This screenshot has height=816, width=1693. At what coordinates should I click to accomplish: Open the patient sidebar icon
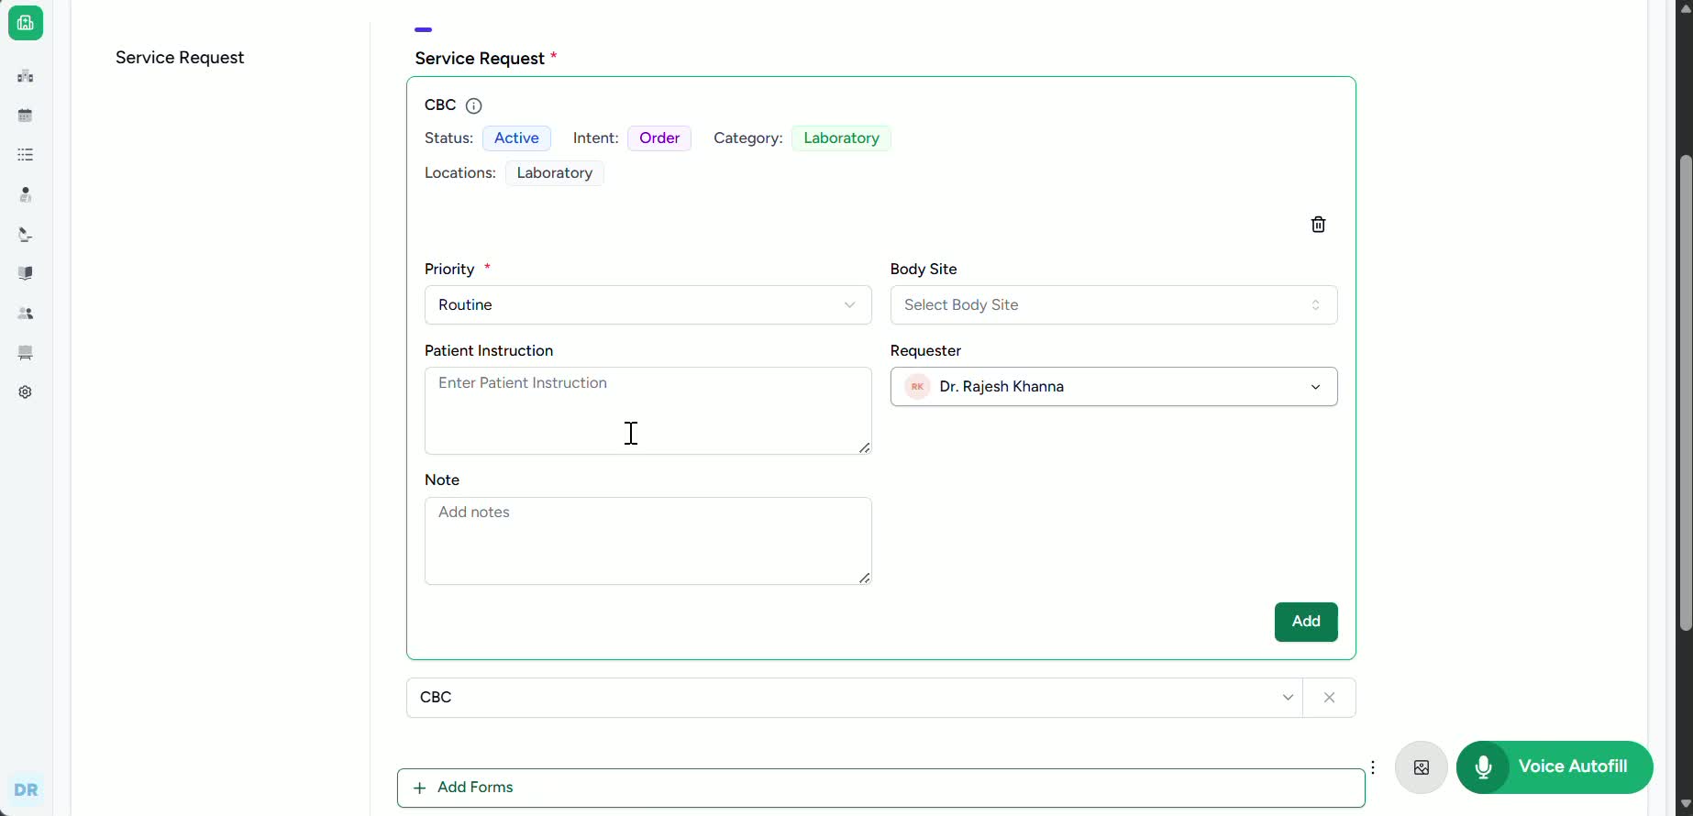point(26,194)
